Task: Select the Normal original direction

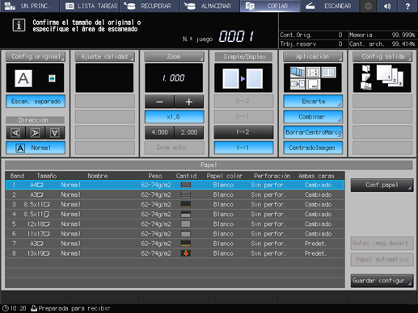Action: click(x=36, y=148)
